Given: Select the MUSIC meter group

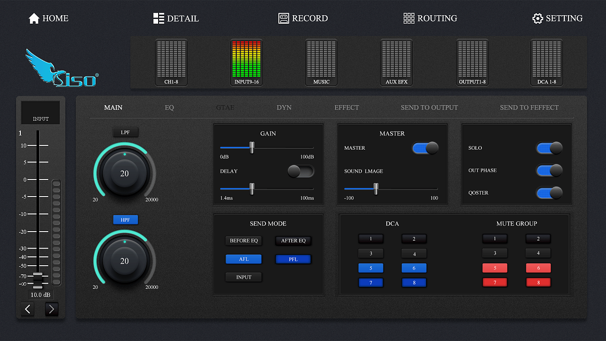Looking at the screenshot, I should click(321, 63).
